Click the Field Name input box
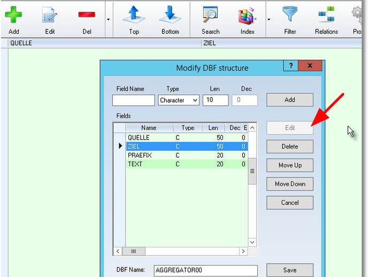 (134, 100)
